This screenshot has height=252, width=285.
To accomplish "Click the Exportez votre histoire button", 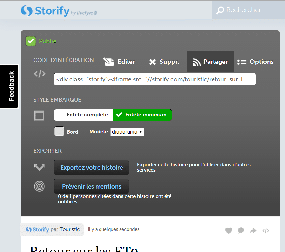I will pyautogui.click(x=91, y=167).
